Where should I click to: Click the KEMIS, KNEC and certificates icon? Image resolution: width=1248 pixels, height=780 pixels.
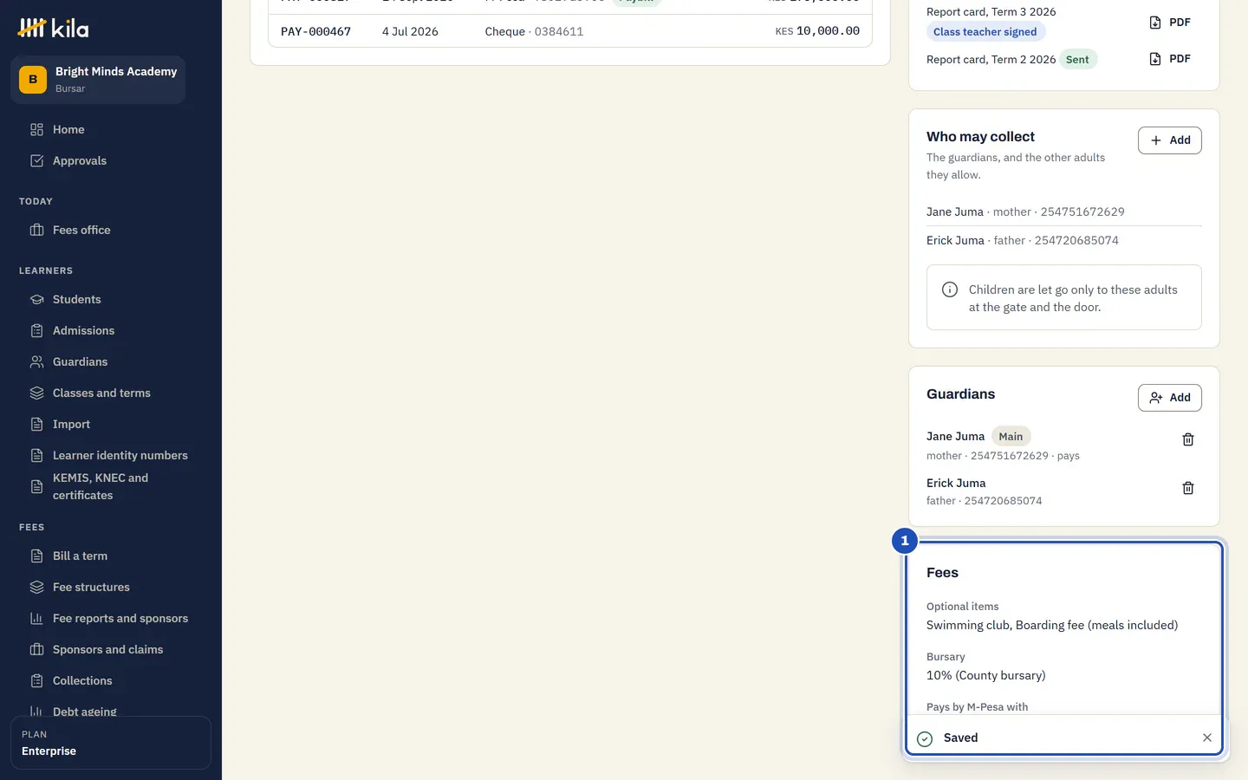point(36,486)
